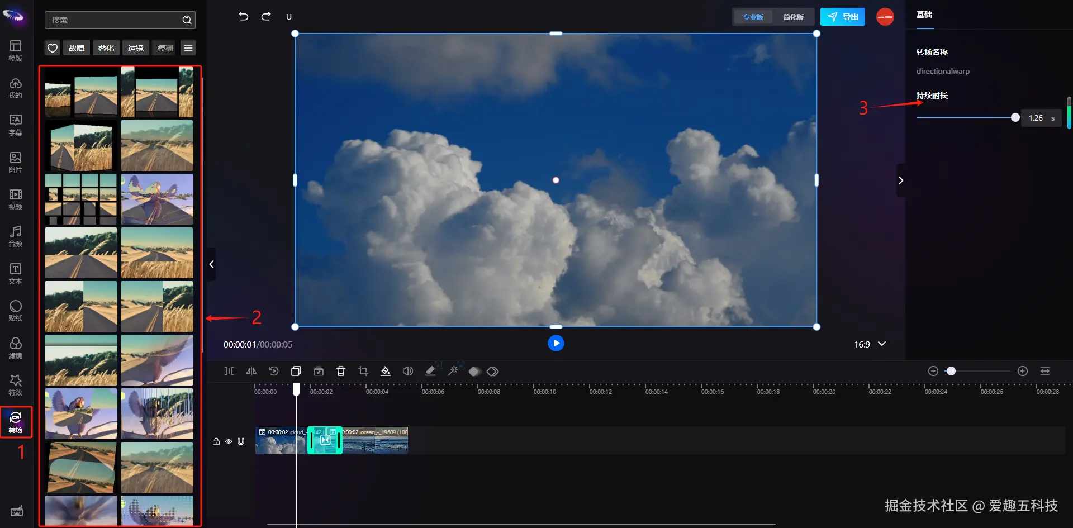
Task: Click the transition duration slider handle
Action: point(1015,117)
